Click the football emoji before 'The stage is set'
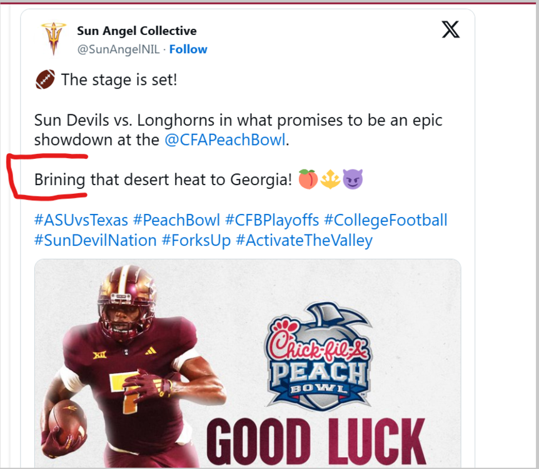The image size is (539, 469). coord(44,80)
